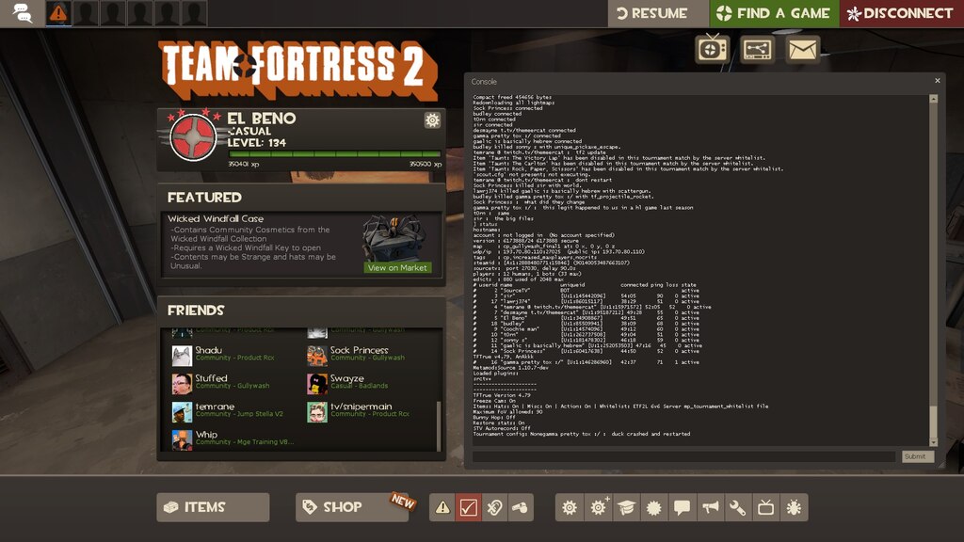Viewport: 964px width, 542px height.
Task: Click Stuffed's avatar in friends list
Action: point(182,384)
